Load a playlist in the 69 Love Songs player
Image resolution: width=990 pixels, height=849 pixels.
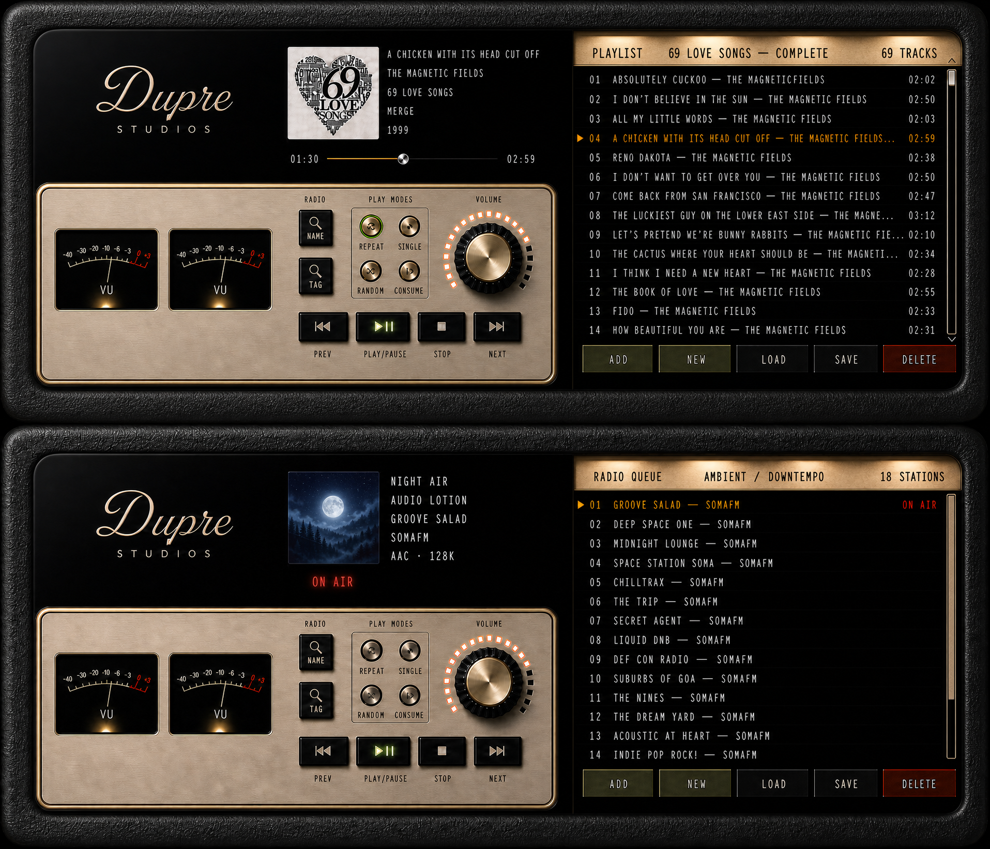[773, 359]
